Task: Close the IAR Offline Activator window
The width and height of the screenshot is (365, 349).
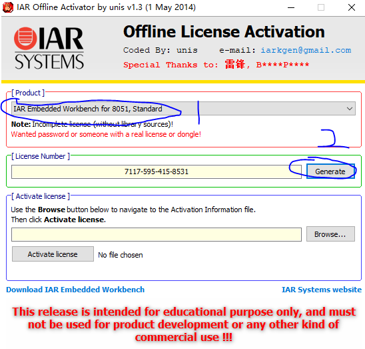Action: pyautogui.click(x=352, y=7)
